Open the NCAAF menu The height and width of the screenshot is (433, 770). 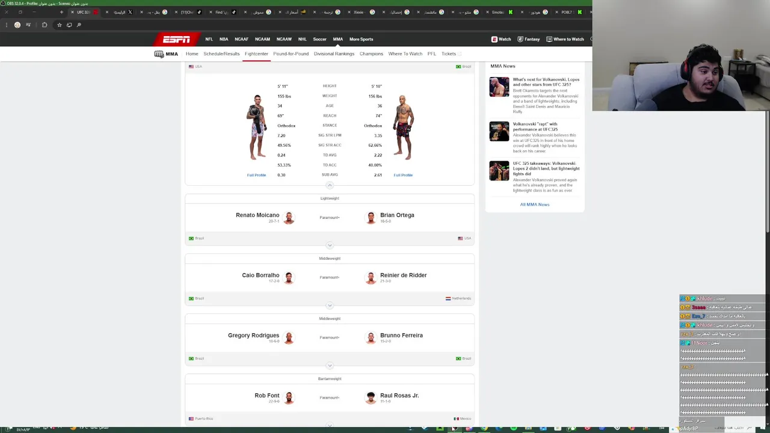pos(241,39)
